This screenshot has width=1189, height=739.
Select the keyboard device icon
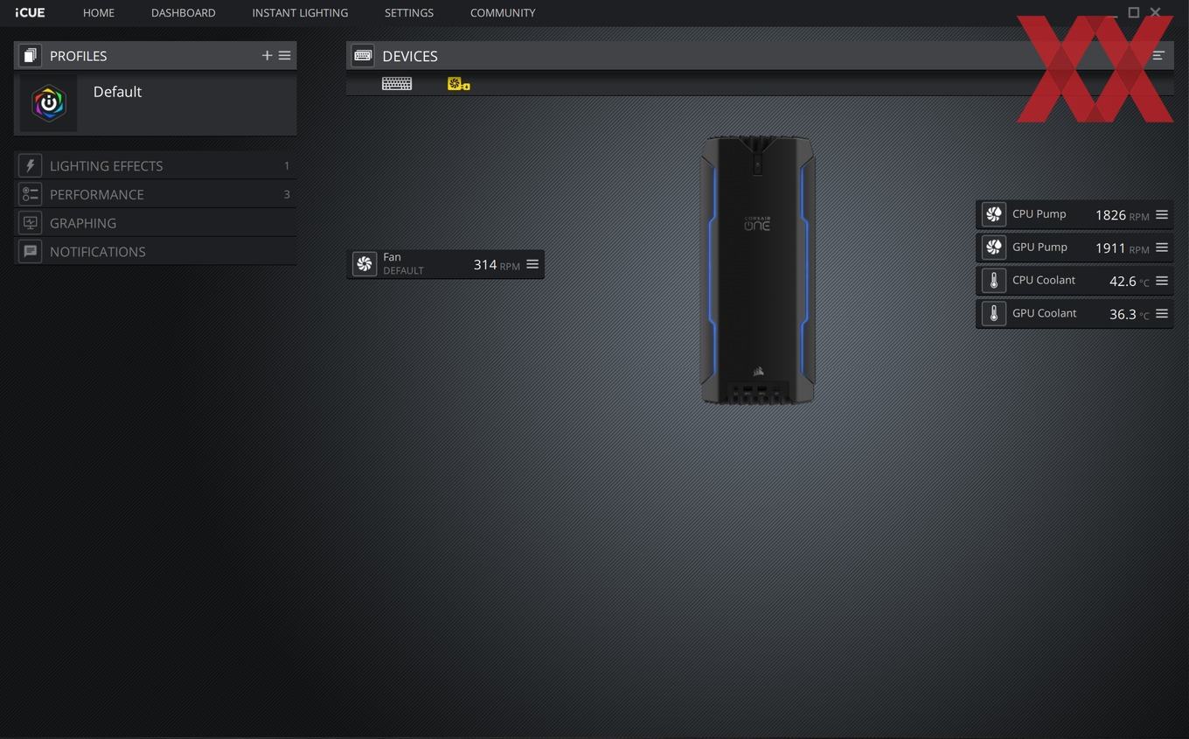click(397, 84)
